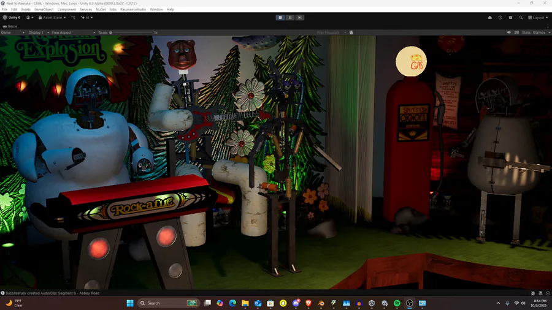
Task: Open Unity search magnifier
Action: click(x=521, y=18)
